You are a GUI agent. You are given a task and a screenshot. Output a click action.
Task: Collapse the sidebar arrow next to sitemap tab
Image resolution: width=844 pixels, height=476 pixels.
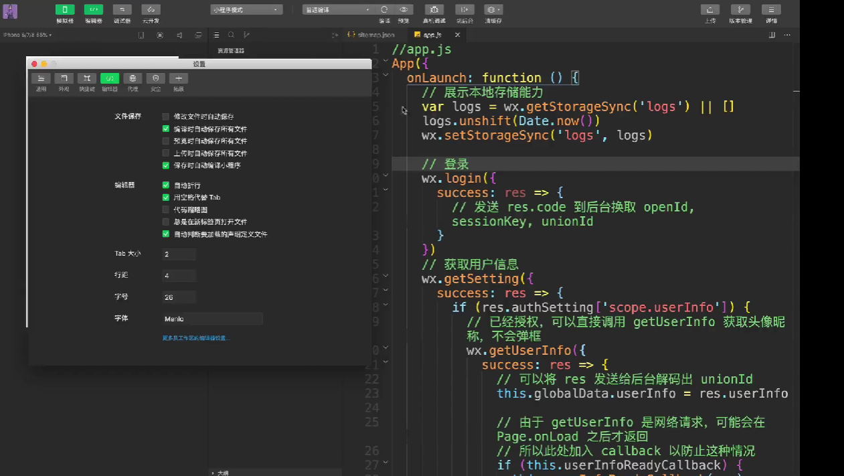[x=335, y=35]
